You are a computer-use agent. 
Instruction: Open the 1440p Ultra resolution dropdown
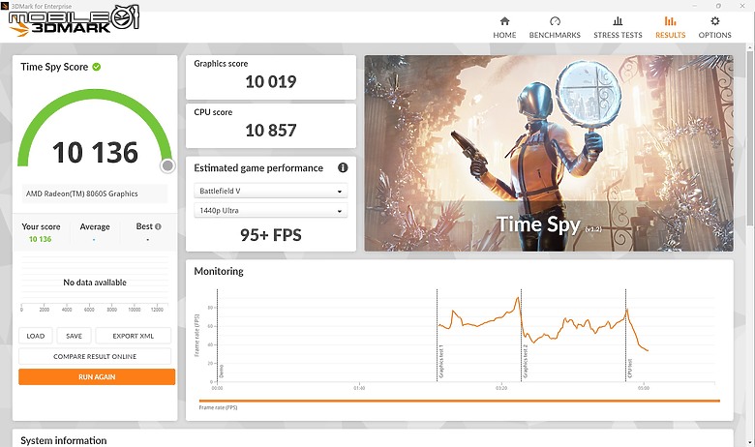pos(271,210)
